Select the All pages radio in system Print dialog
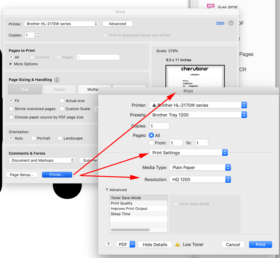Screen dimensions: 280x258 coord(151,135)
